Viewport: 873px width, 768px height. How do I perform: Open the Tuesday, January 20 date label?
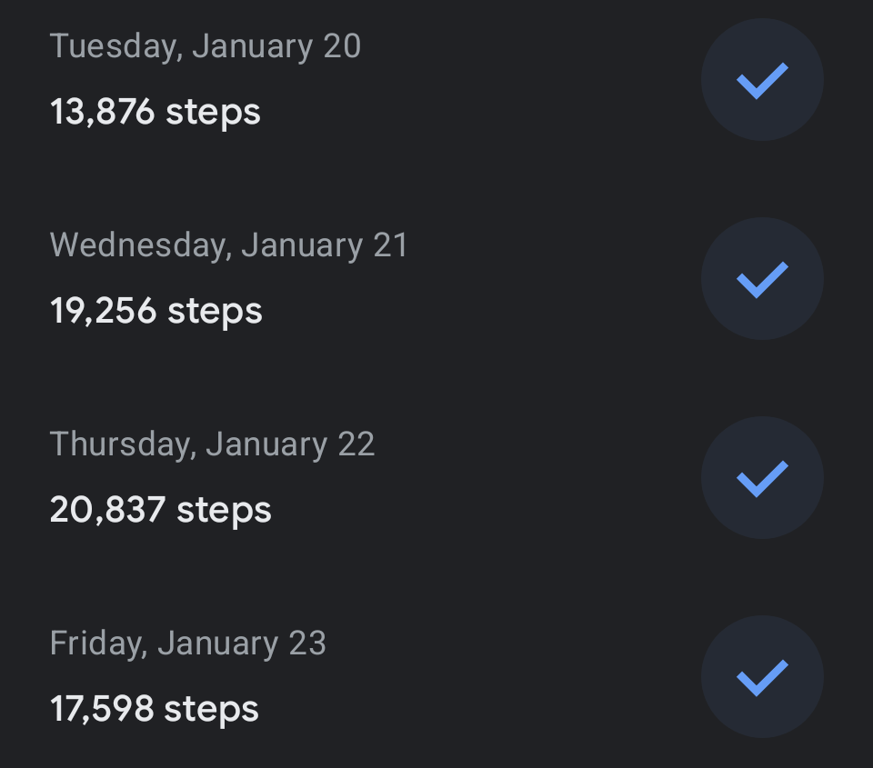[206, 46]
